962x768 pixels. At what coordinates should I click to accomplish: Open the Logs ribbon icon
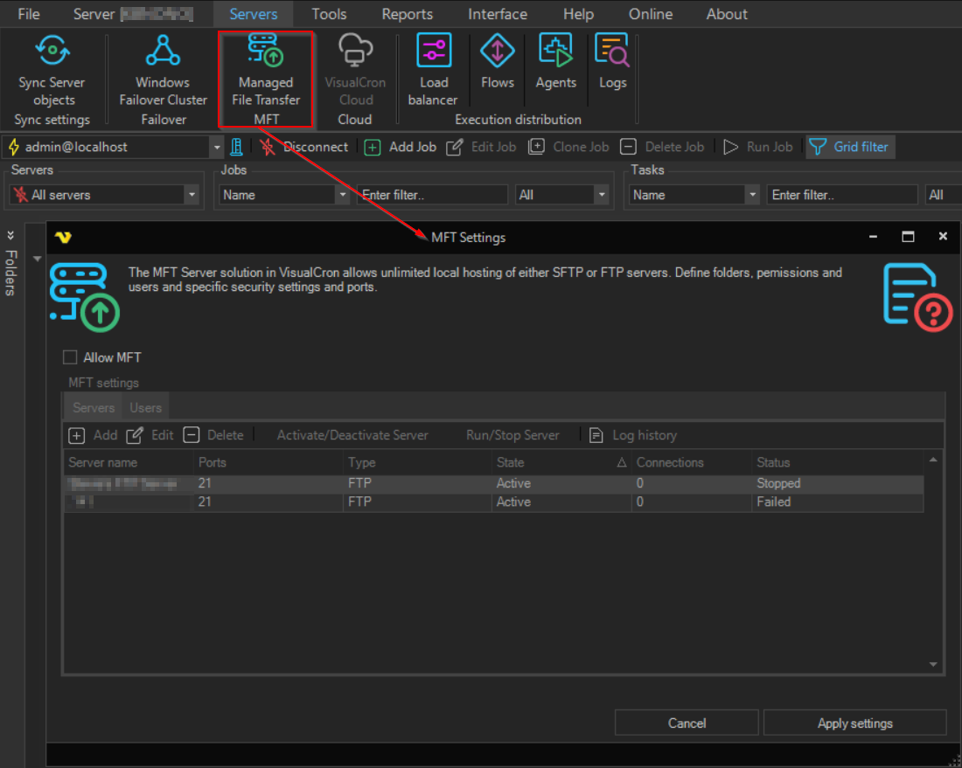[612, 52]
